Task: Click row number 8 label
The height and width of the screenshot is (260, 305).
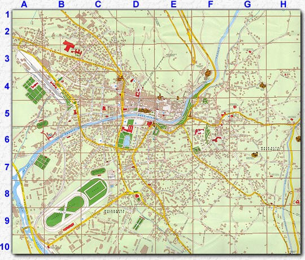Action: [x=7, y=194]
